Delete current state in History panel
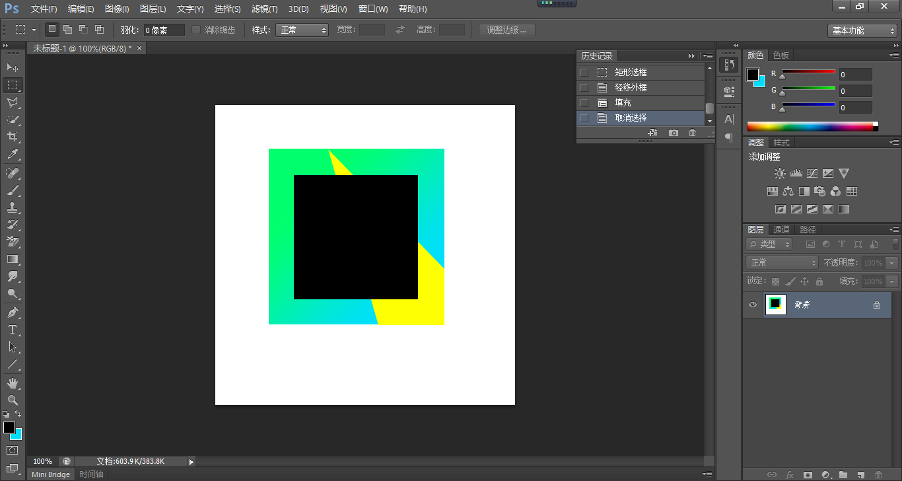The image size is (902, 481). 692,133
